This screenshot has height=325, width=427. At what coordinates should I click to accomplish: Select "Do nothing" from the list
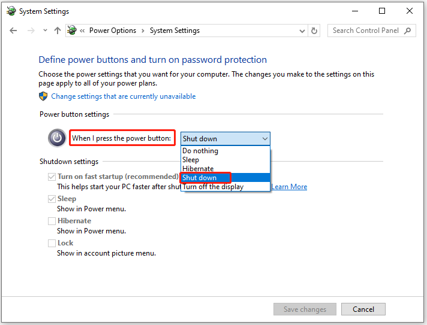(200, 151)
